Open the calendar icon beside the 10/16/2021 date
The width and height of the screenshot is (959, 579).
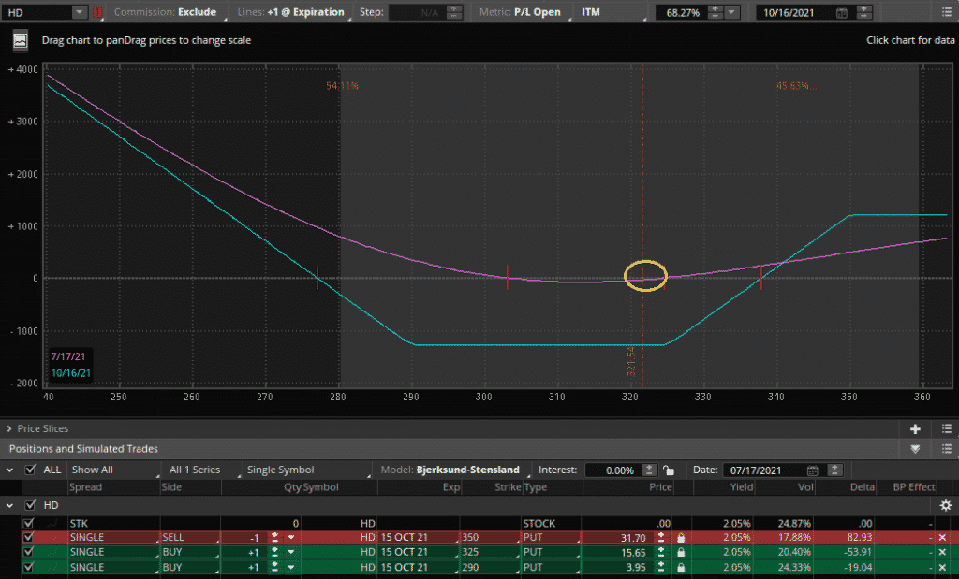pyautogui.click(x=842, y=13)
